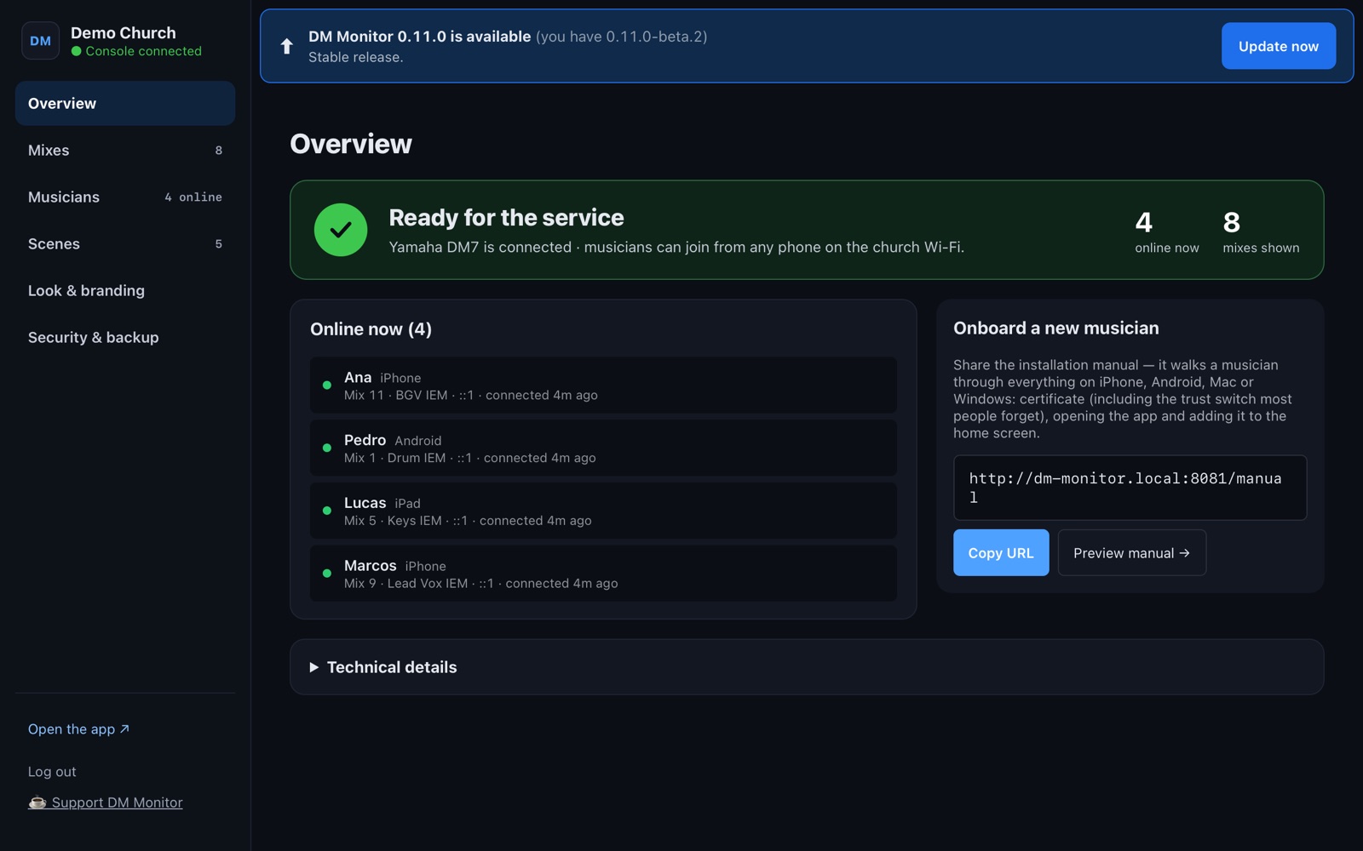
Task: Go to the Mixes section
Action: (125, 150)
